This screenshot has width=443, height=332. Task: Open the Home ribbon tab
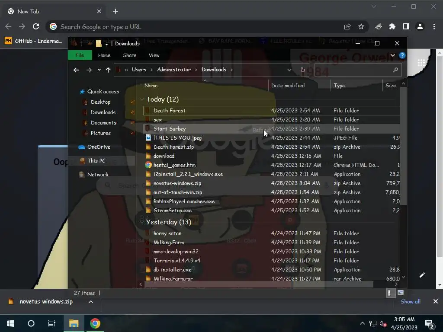click(104, 55)
